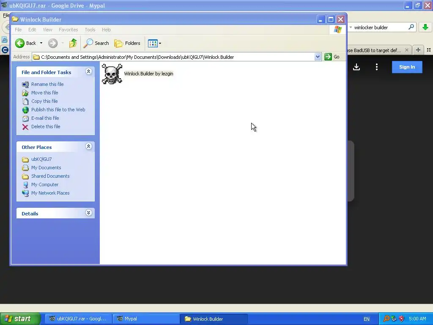Switch to Mypal taskbar item
The height and width of the screenshot is (325, 433).
click(x=146, y=319)
